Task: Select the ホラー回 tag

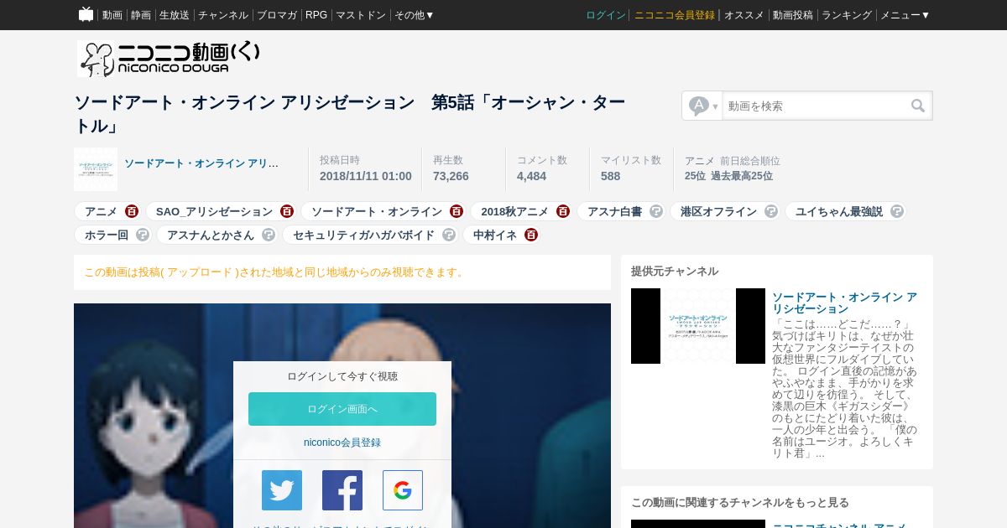Action: 107,235
